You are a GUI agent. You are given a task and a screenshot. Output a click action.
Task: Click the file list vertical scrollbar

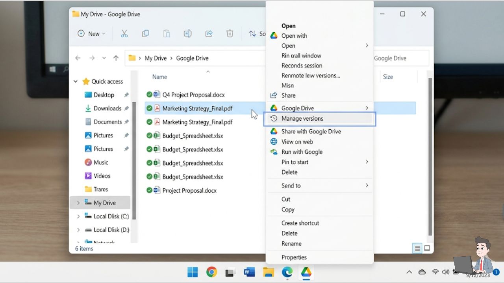[x=430, y=157]
